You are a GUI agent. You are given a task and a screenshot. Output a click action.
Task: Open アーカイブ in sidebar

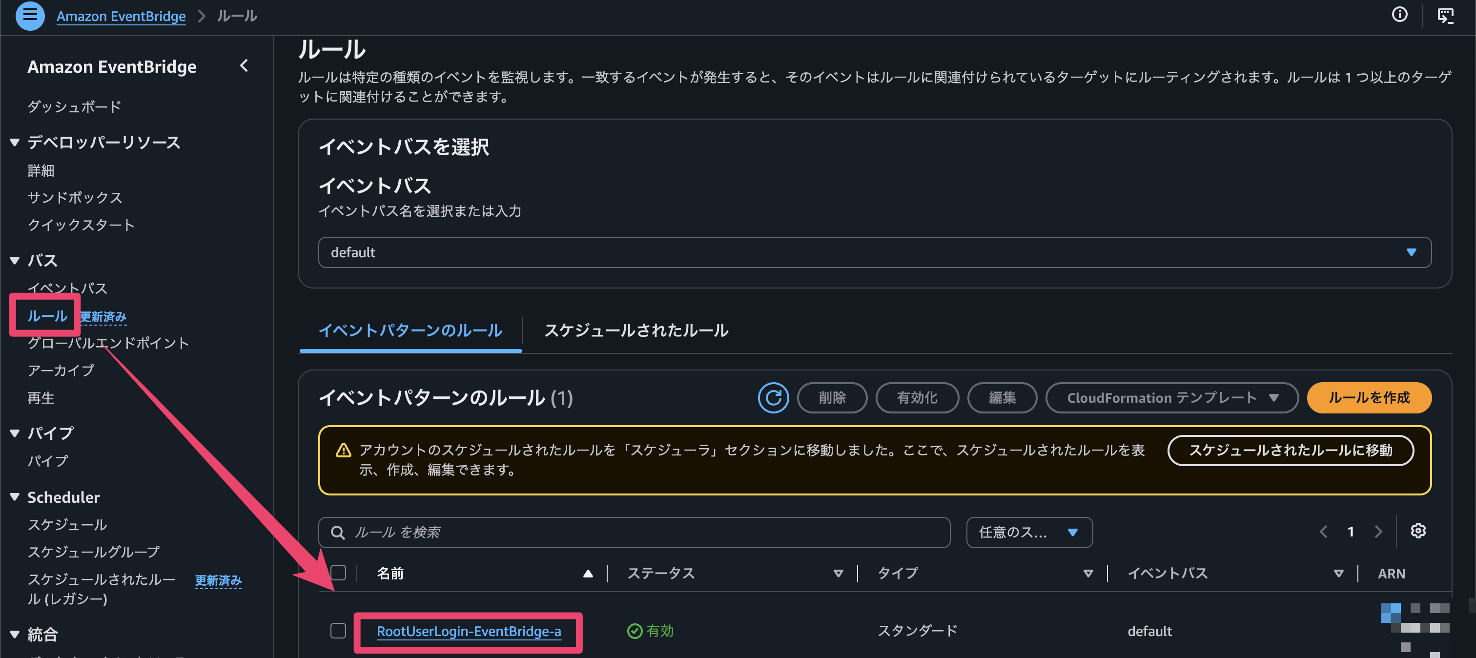tap(61, 371)
